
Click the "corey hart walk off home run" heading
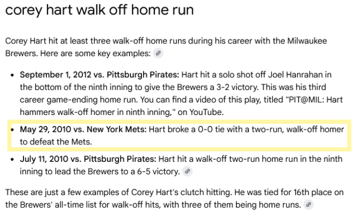(99, 10)
